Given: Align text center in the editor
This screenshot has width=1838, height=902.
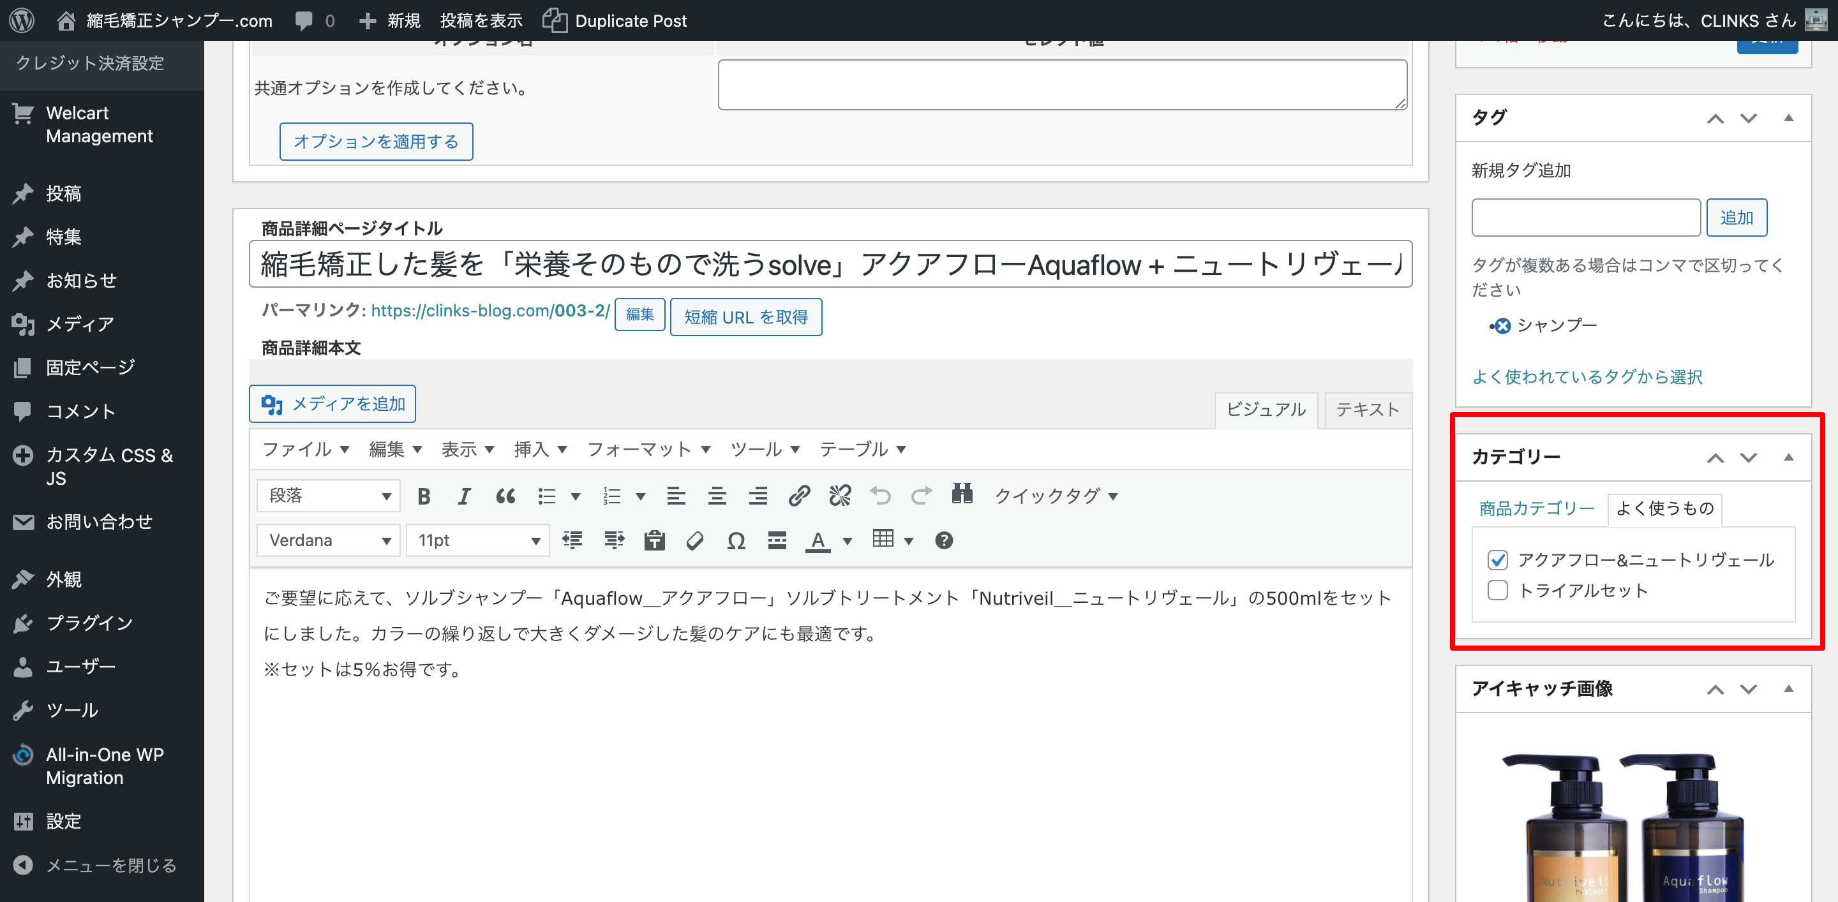Looking at the screenshot, I should point(717,496).
